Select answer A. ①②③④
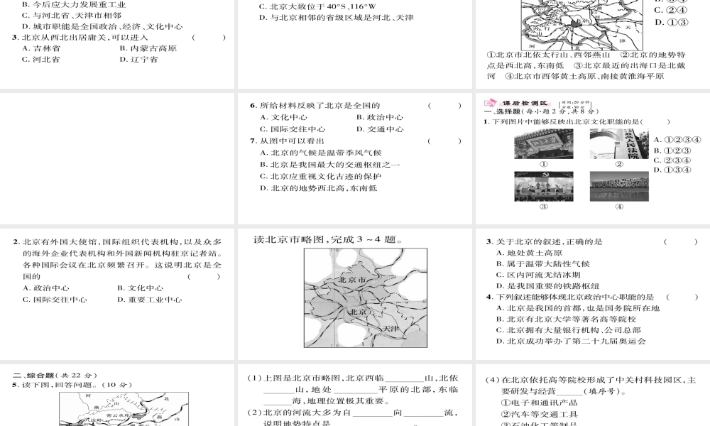 pos(677,140)
